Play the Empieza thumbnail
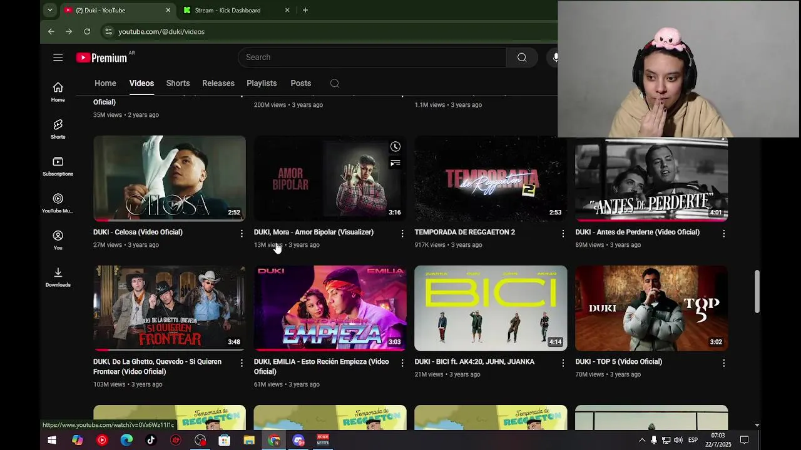The width and height of the screenshot is (801, 450). pos(330,308)
